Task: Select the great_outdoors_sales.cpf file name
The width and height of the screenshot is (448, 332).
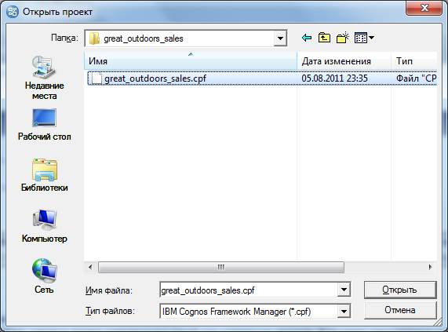Action: click(155, 78)
